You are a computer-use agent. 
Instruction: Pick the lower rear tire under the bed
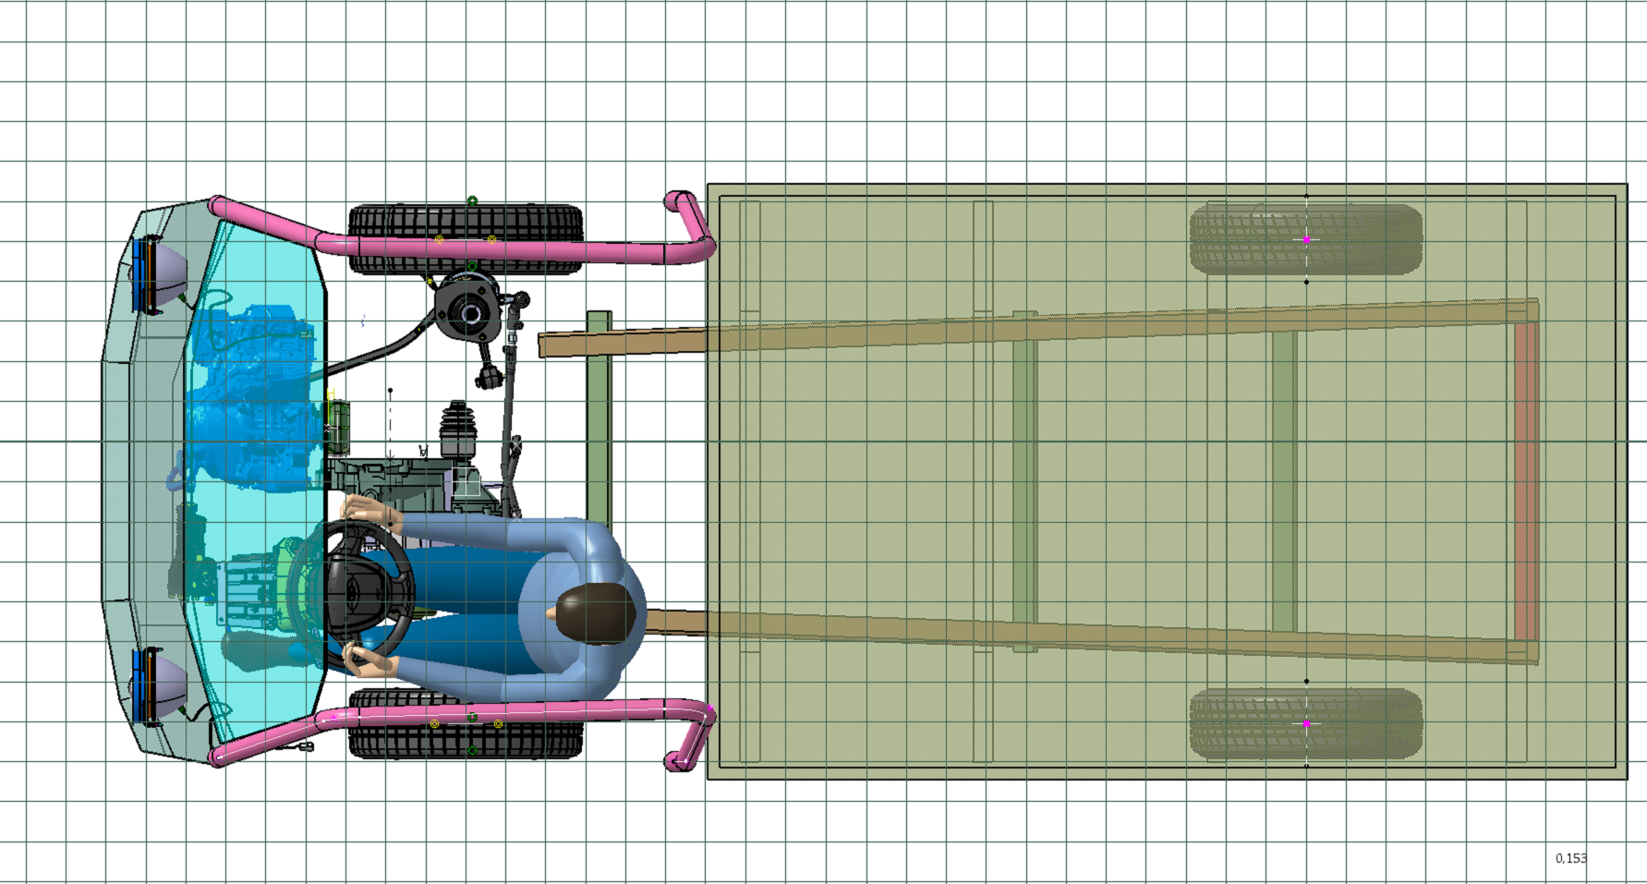point(1304,723)
